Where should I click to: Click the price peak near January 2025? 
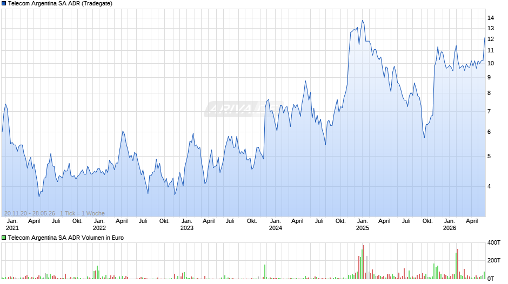(x=363, y=21)
